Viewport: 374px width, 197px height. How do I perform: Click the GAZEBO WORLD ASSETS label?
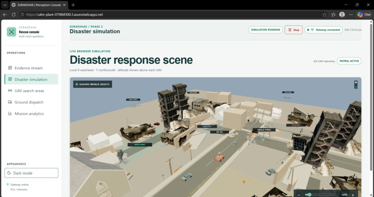click(x=92, y=84)
